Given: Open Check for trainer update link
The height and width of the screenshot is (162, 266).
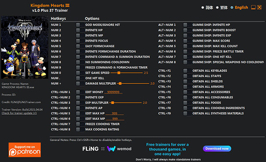Looking at the screenshot, I should click(19, 113).
